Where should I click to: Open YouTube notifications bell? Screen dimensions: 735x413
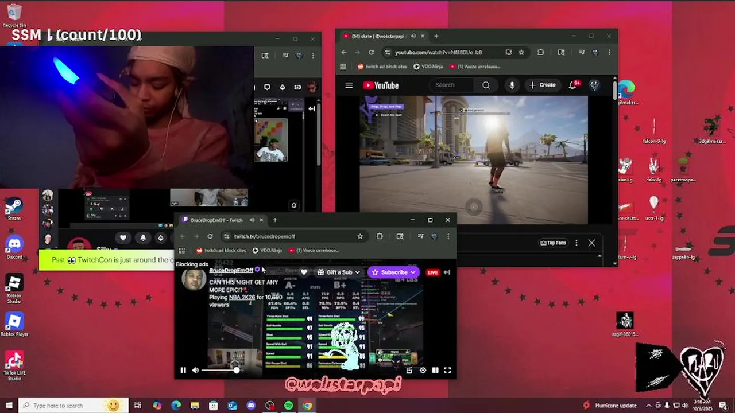click(x=573, y=85)
